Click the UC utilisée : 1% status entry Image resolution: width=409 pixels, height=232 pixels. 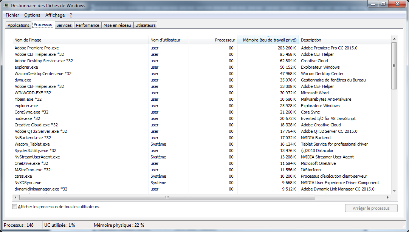point(59,225)
